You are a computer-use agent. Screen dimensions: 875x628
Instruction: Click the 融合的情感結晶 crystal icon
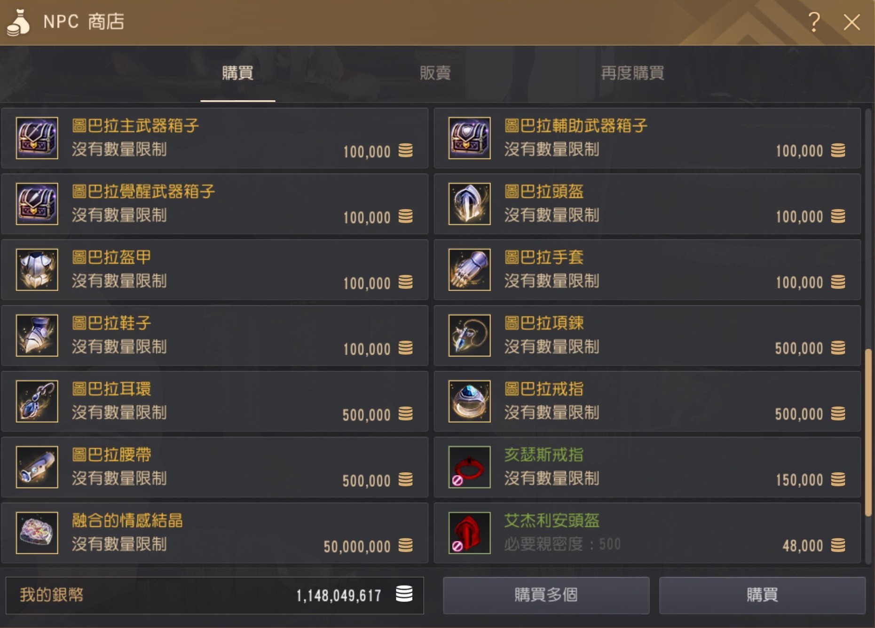pos(37,533)
